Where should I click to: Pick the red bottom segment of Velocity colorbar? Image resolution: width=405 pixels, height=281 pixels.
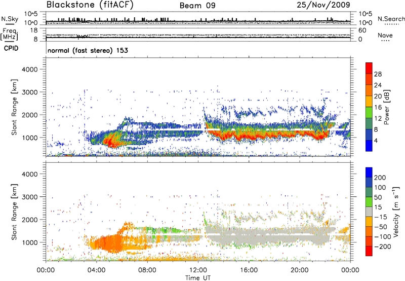click(369, 251)
